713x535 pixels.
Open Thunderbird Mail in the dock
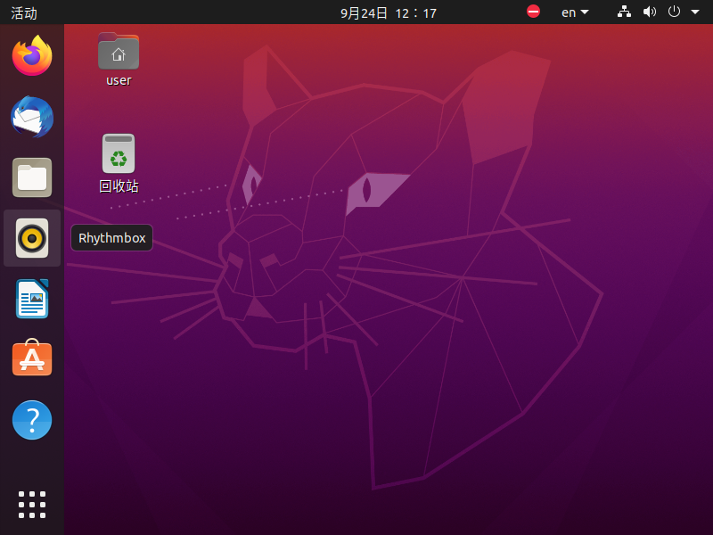point(32,117)
